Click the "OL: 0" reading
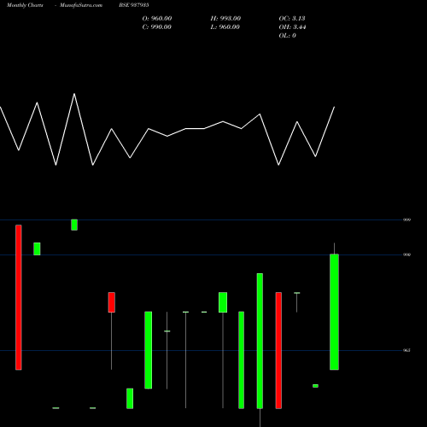Image resolution: width=427 pixels, height=427 pixels. [x=288, y=36]
